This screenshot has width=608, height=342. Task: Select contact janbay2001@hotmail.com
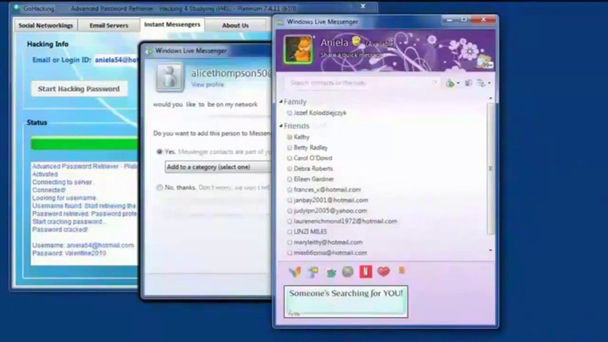pyautogui.click(x=331, y=200)
